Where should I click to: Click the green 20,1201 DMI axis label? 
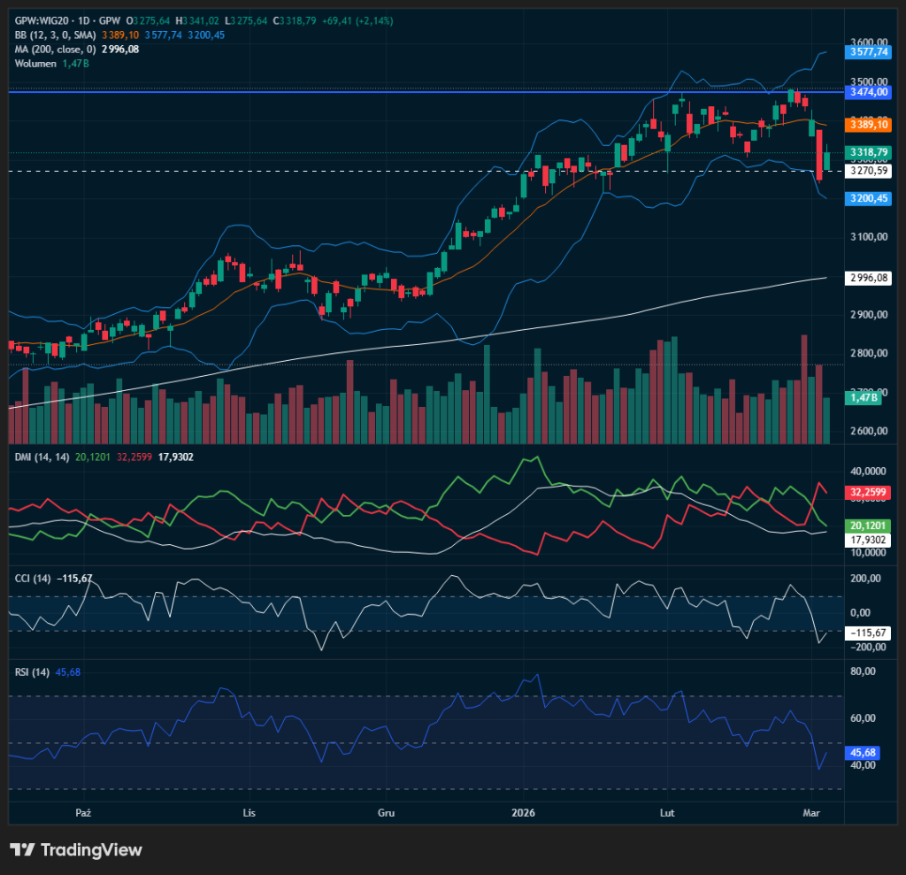(868, 526)
